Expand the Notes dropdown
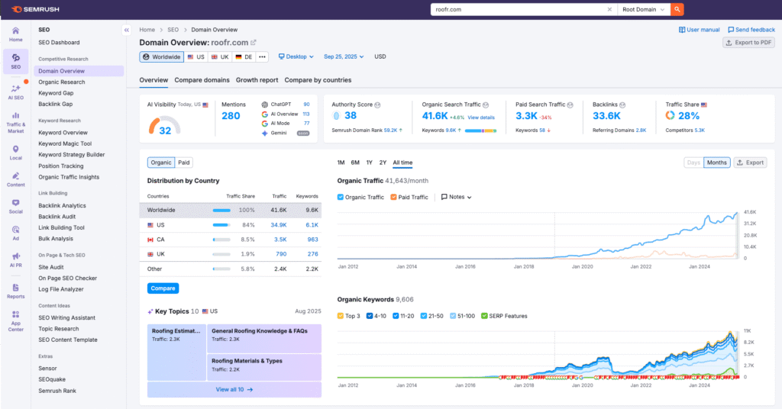The image size is (782, 409). [457, 197]
